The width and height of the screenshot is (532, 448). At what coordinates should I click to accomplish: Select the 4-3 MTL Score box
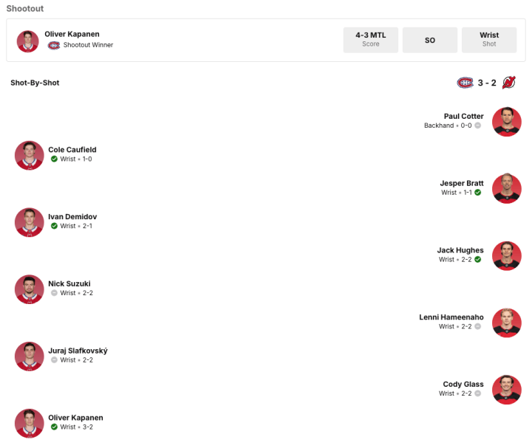click(370, 39)
